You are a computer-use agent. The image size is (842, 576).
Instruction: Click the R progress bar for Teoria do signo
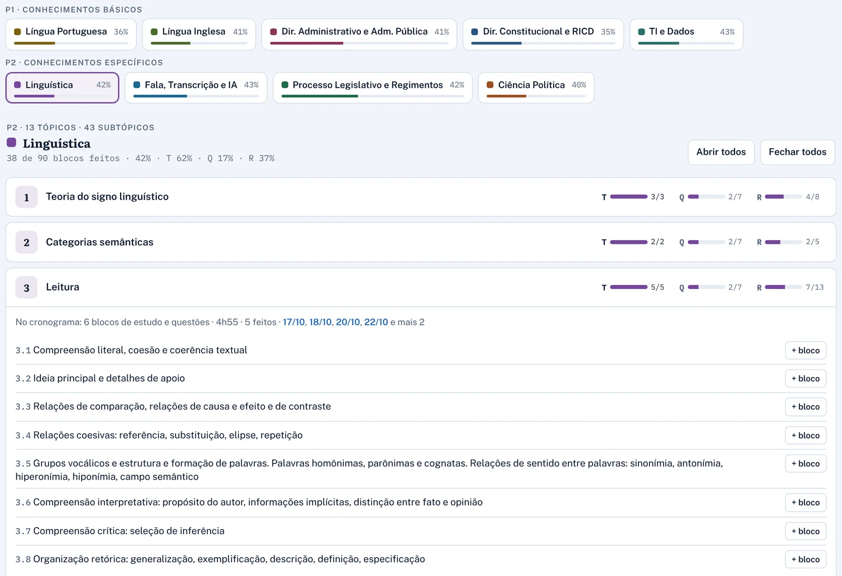(x=784, y=197)
